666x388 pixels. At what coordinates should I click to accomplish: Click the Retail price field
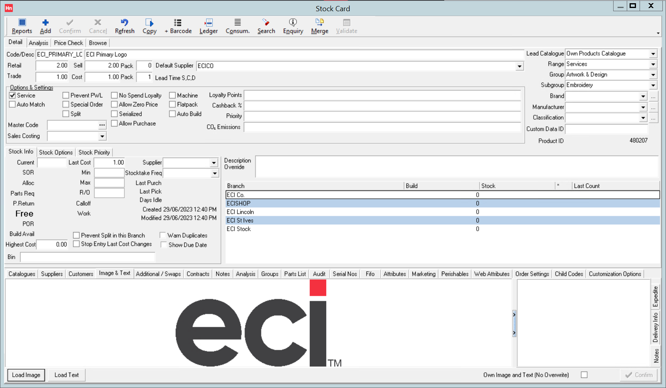point(52,66)
